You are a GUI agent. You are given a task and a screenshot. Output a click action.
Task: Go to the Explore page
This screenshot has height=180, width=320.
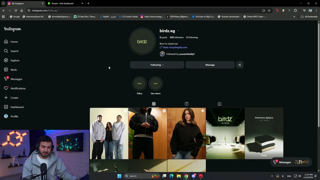pyautogui.click(x=12, y=60)
